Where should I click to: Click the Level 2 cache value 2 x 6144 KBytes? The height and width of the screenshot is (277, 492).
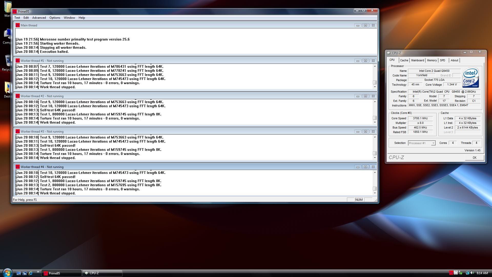(x=467, y=127)
